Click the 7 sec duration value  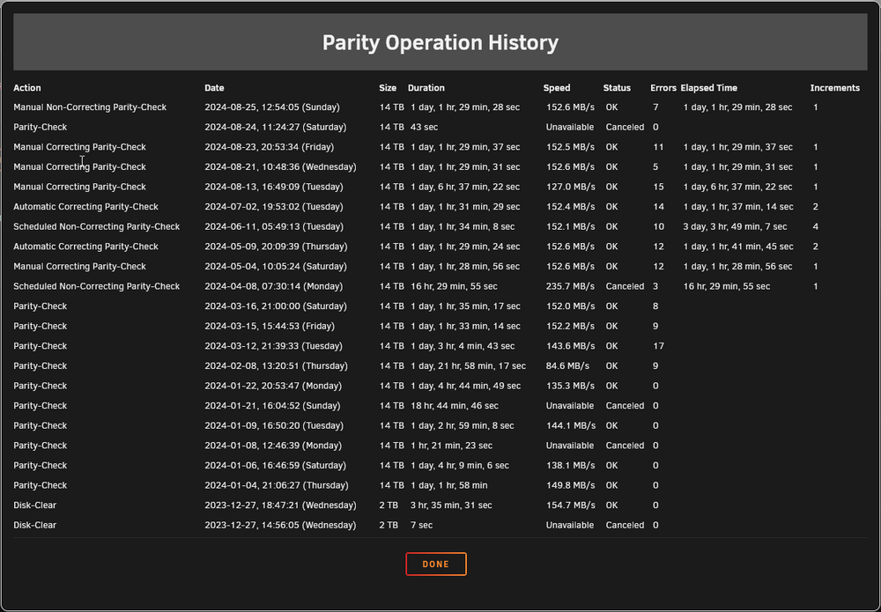[421, 526]
